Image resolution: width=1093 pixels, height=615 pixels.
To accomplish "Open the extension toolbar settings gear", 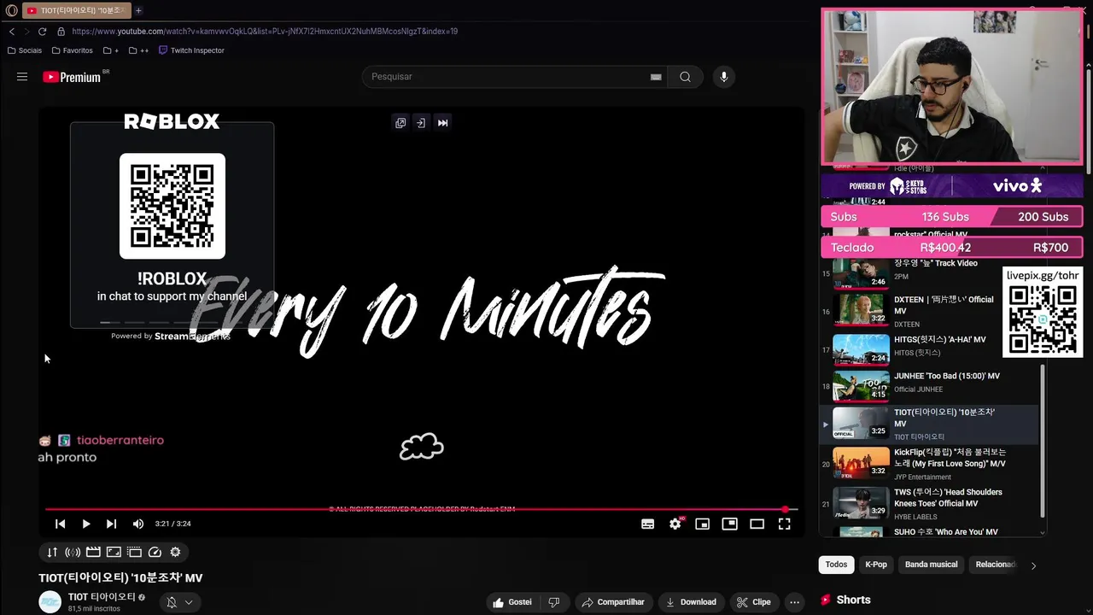I will coord(175,552).
